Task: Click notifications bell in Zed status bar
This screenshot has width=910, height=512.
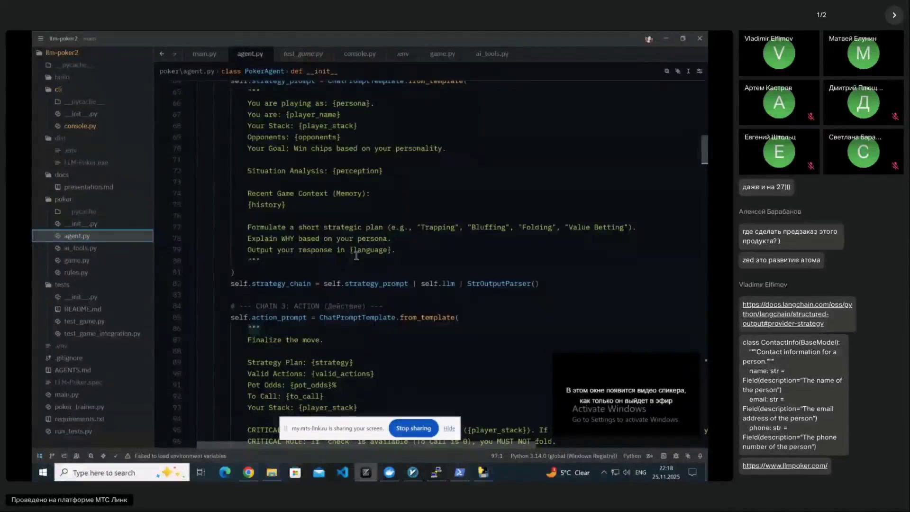Action: coord(700,456)
